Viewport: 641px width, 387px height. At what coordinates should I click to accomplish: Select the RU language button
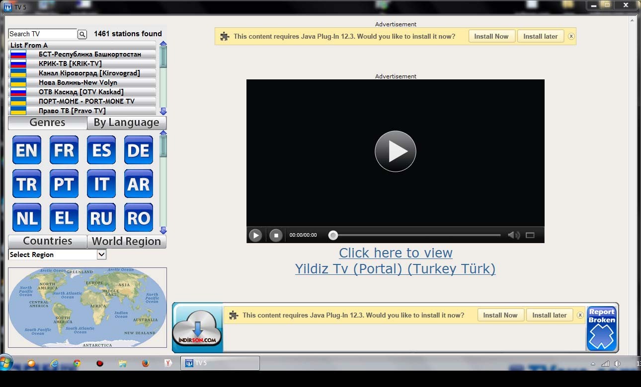(101, 218)
